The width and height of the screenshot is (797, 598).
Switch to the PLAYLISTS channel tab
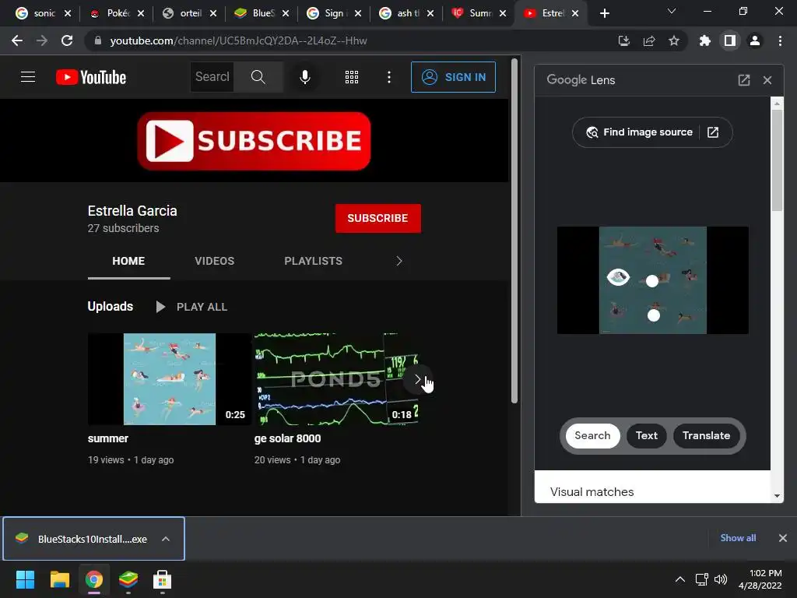click(313, 261)
